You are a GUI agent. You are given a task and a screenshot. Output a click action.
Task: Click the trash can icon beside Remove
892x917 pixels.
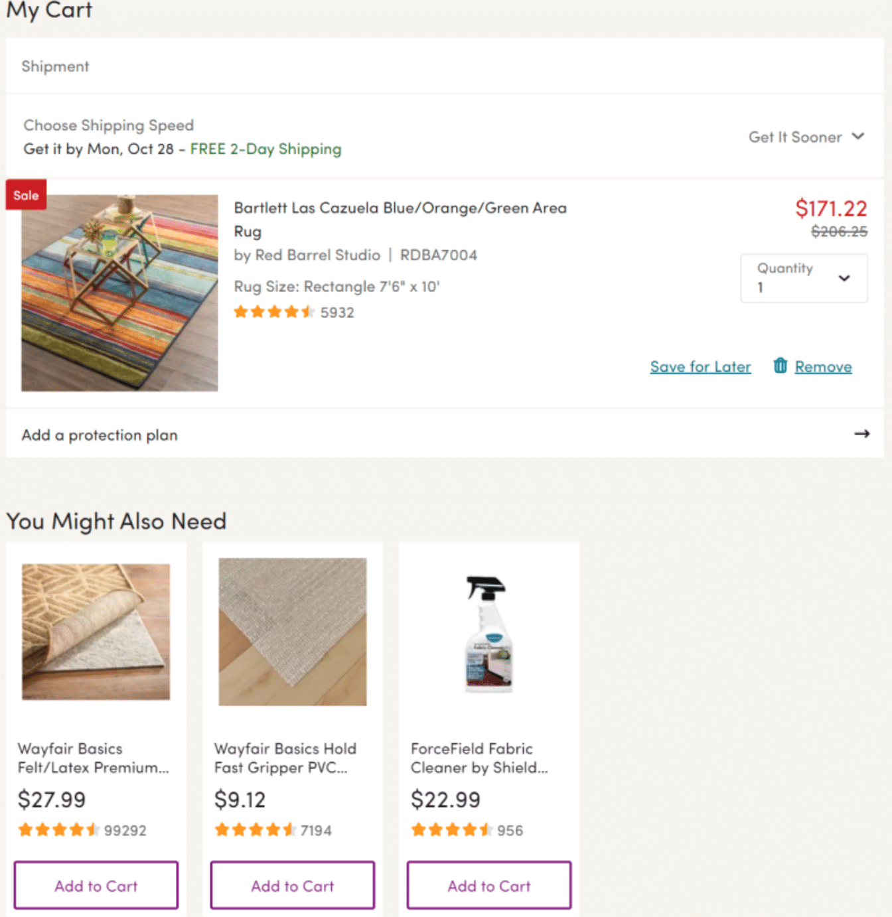[x=780, y=366]
